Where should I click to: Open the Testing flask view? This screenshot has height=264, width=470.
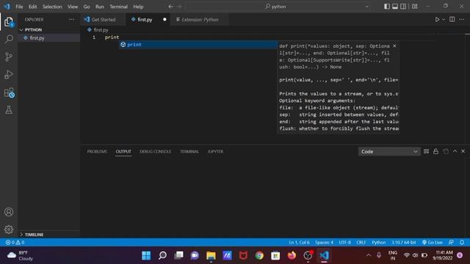9,110
